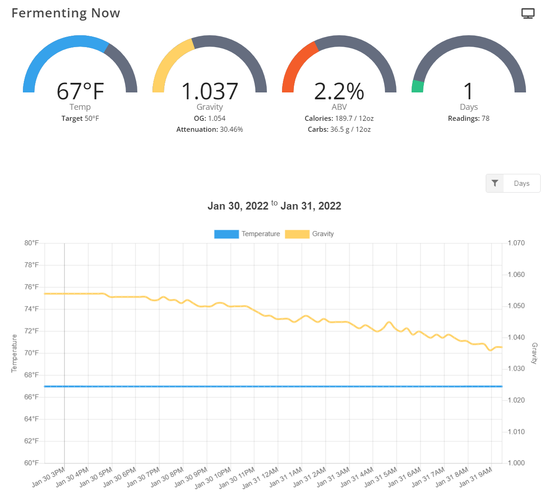Screen dimensions: 548x496
Task: Click the 1 Days gauge
Action: [x=469, y=64]
